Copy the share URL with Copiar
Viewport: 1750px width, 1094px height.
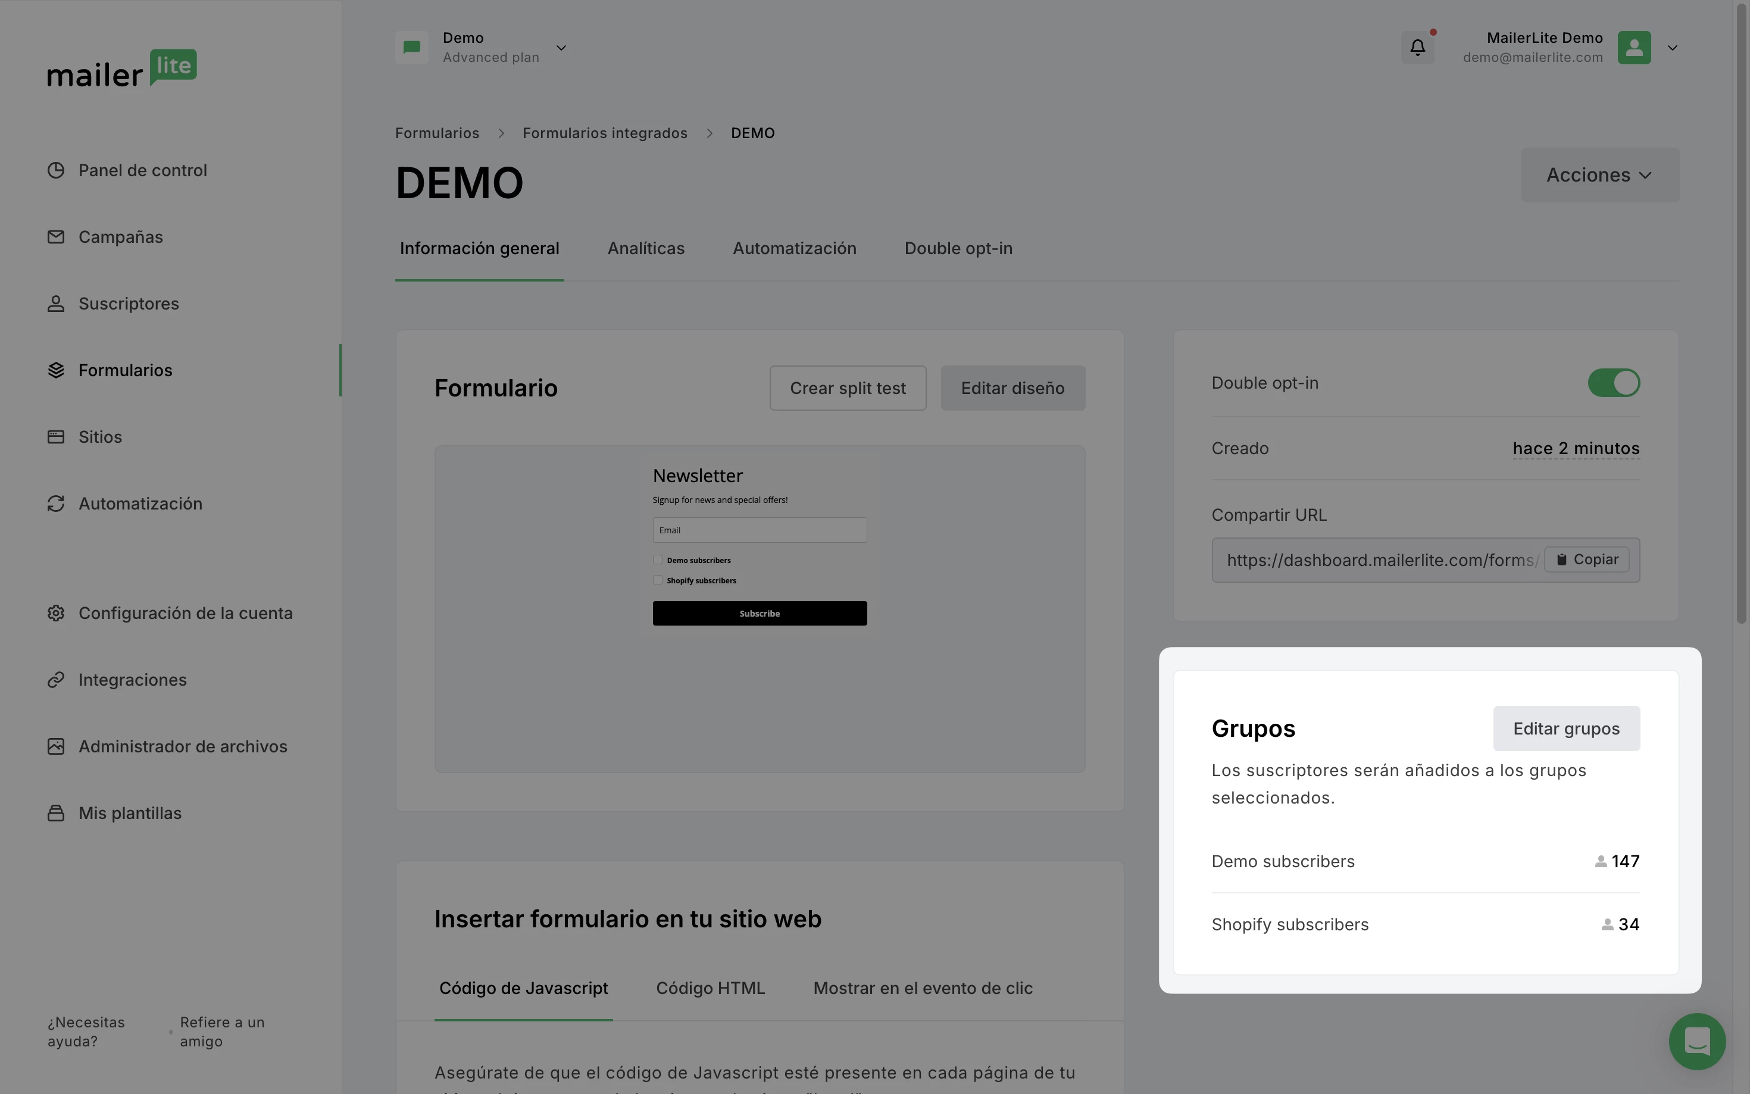click(1586, 560)
